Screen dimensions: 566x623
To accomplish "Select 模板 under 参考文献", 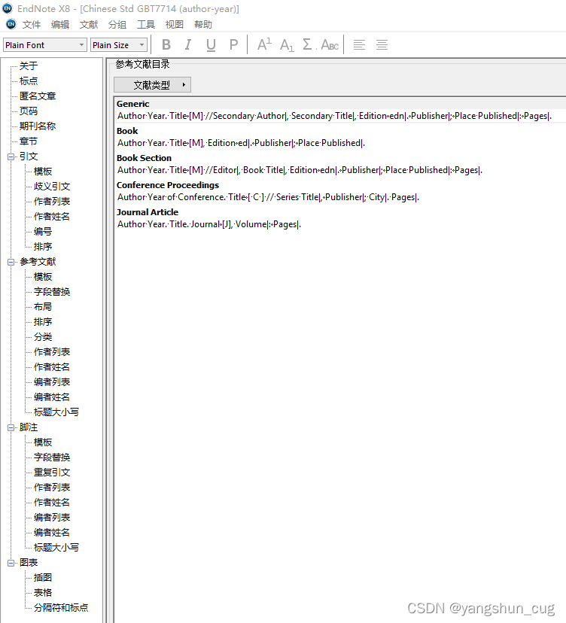I will point(43,277).
